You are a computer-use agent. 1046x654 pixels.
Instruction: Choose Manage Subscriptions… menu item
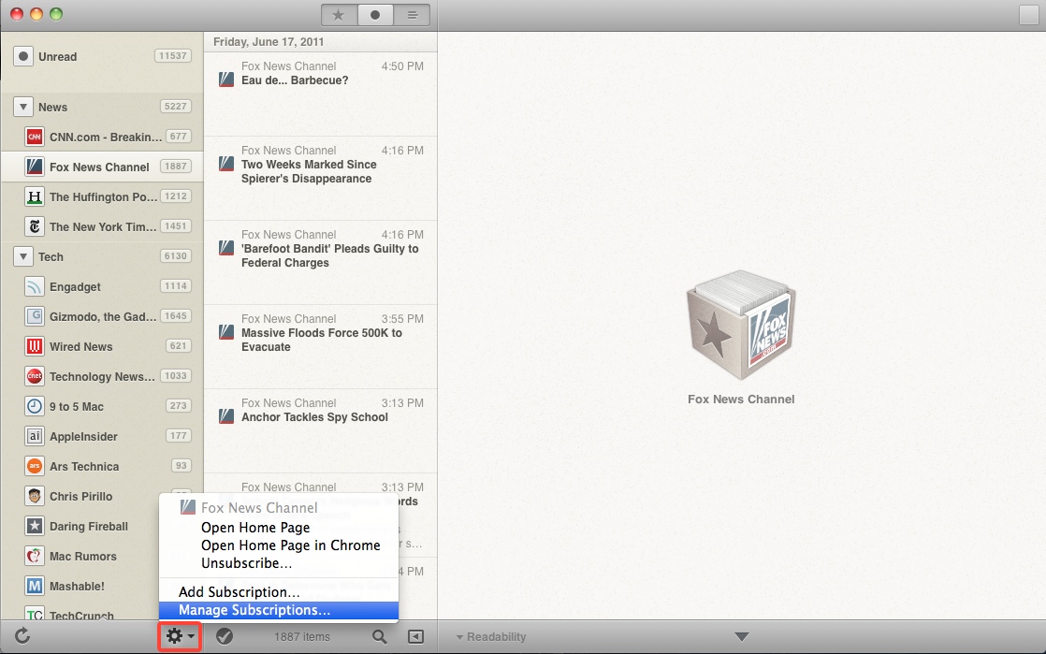(x=278, y=610)
